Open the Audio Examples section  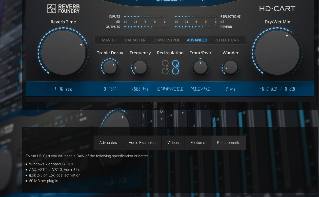click(142, 143)
